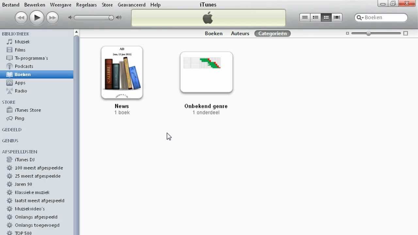
Task: Open the Onbekend genre cover
Action: 206,72
